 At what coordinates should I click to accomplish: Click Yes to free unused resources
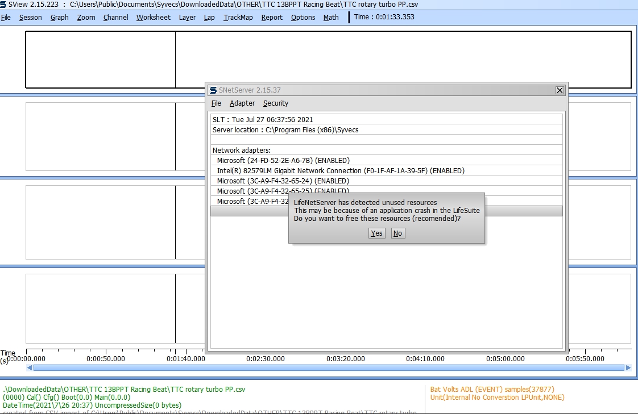coord(376,233)
